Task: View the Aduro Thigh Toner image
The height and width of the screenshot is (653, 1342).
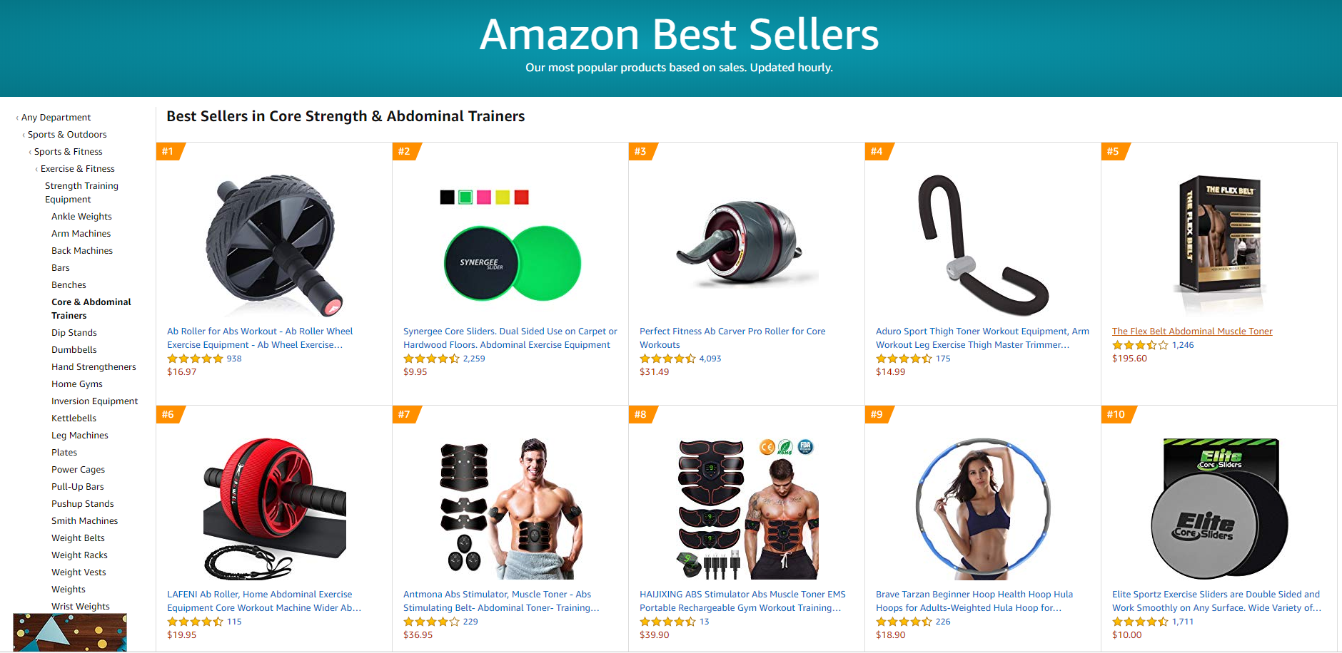Action: click(983, 245)
